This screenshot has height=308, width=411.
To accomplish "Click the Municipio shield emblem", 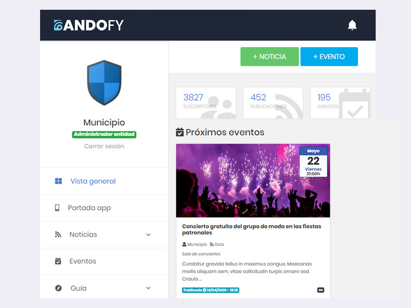I will (104, 83).
